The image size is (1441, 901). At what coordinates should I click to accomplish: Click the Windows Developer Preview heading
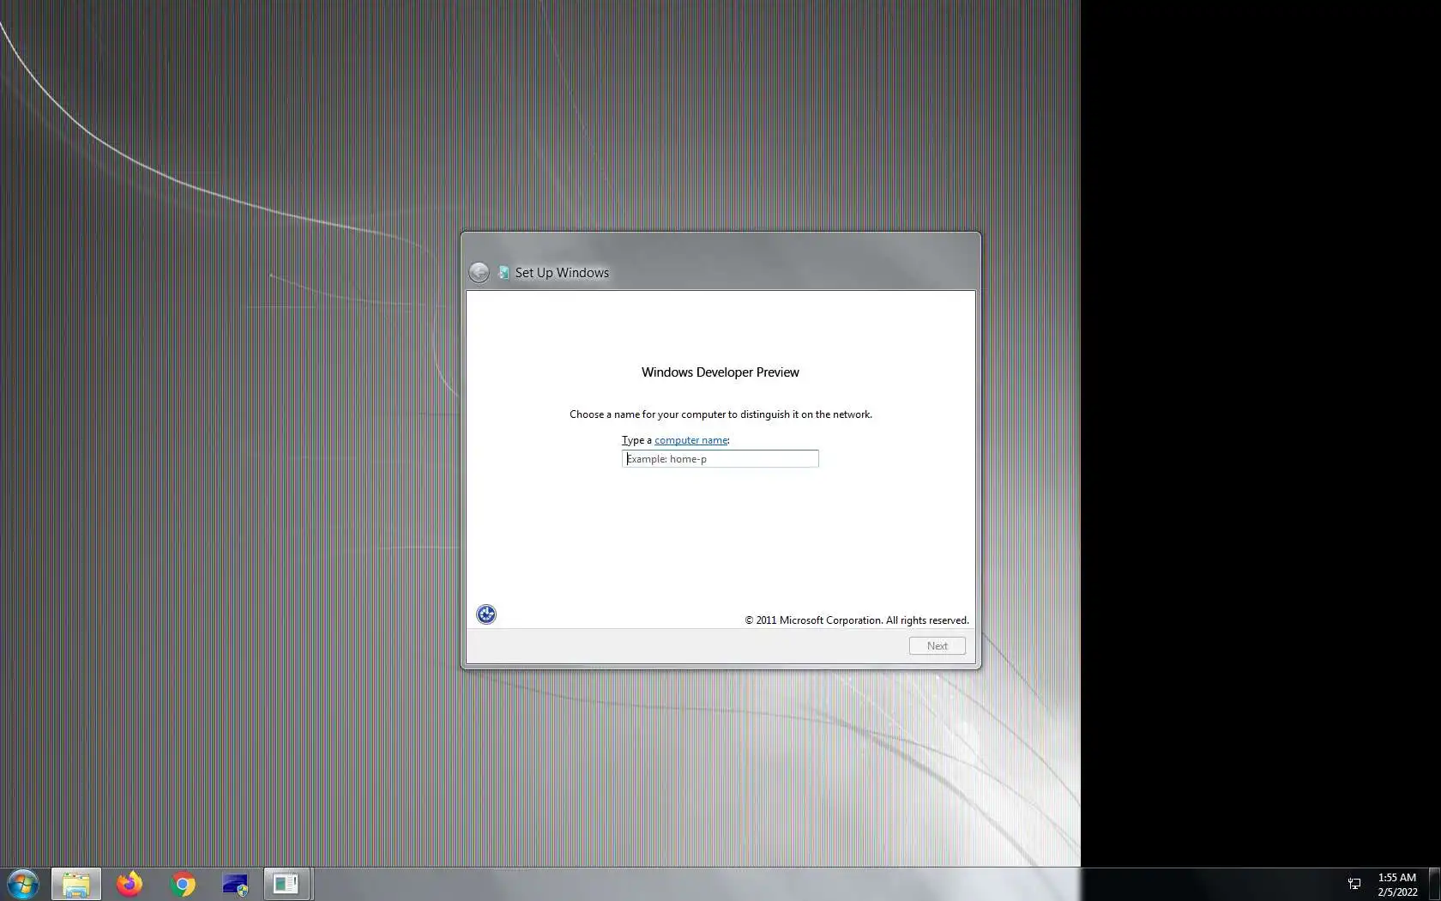[720, 372]
